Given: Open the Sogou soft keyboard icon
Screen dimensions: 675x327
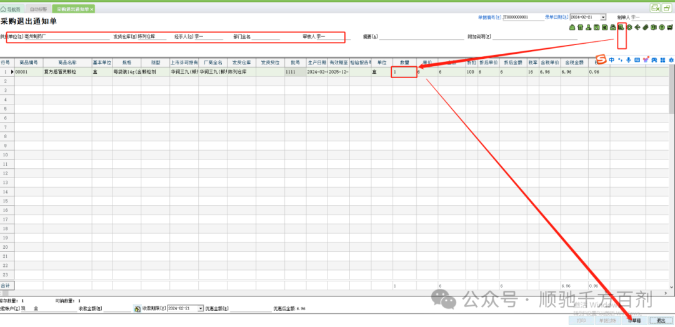Looking at the screenshot, I should tap(637, 60).
